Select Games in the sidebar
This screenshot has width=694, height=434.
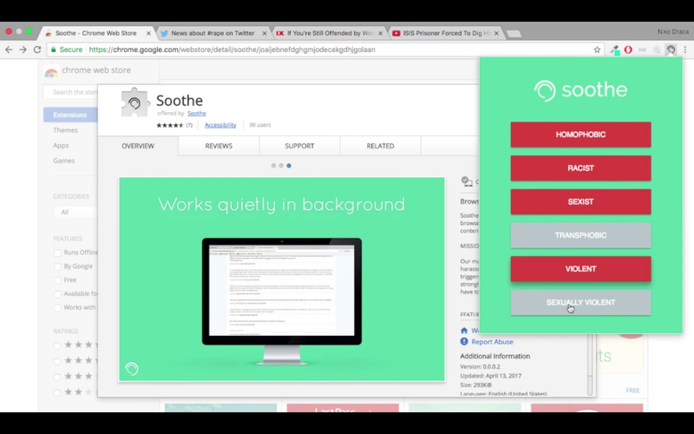point(63,161)
